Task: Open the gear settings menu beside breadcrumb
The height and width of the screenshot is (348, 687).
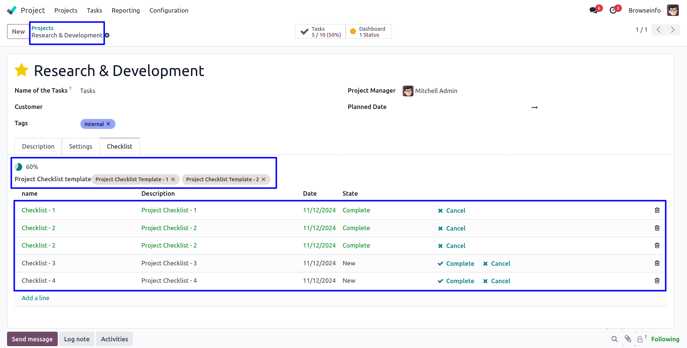Action: tap(107, 35)
